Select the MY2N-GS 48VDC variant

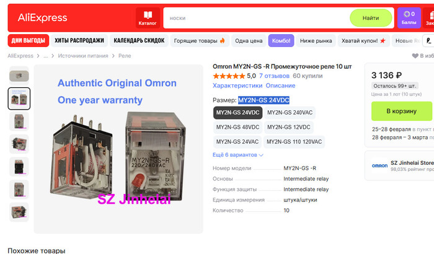pyautogui.click(x=237, y=127)
